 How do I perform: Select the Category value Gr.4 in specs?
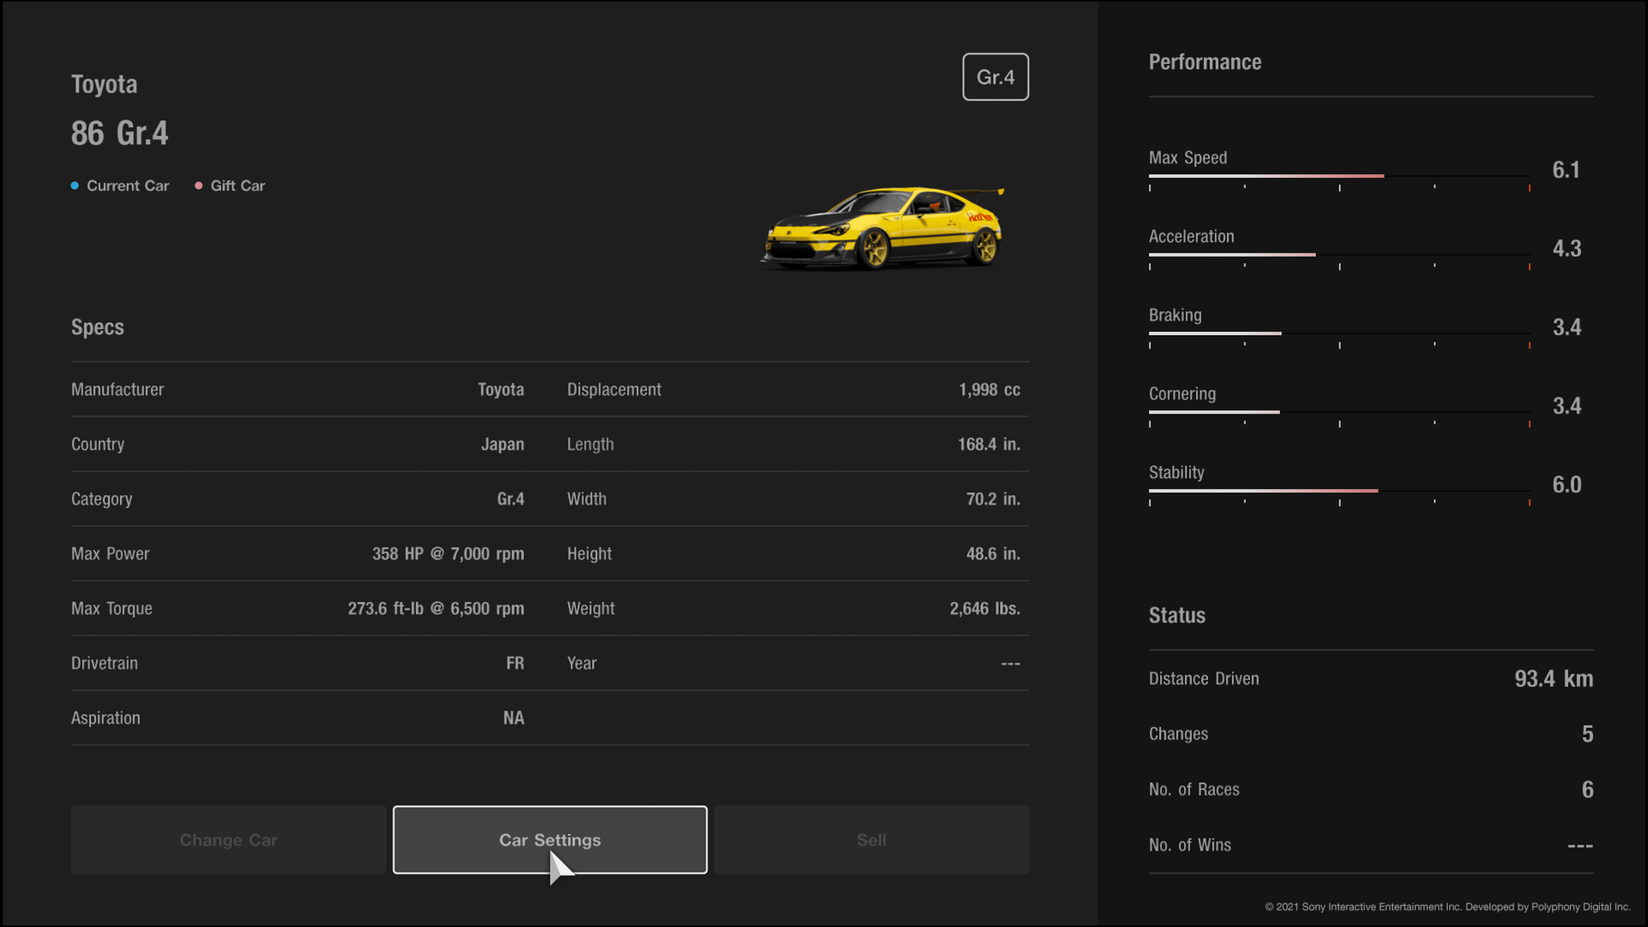511,499
